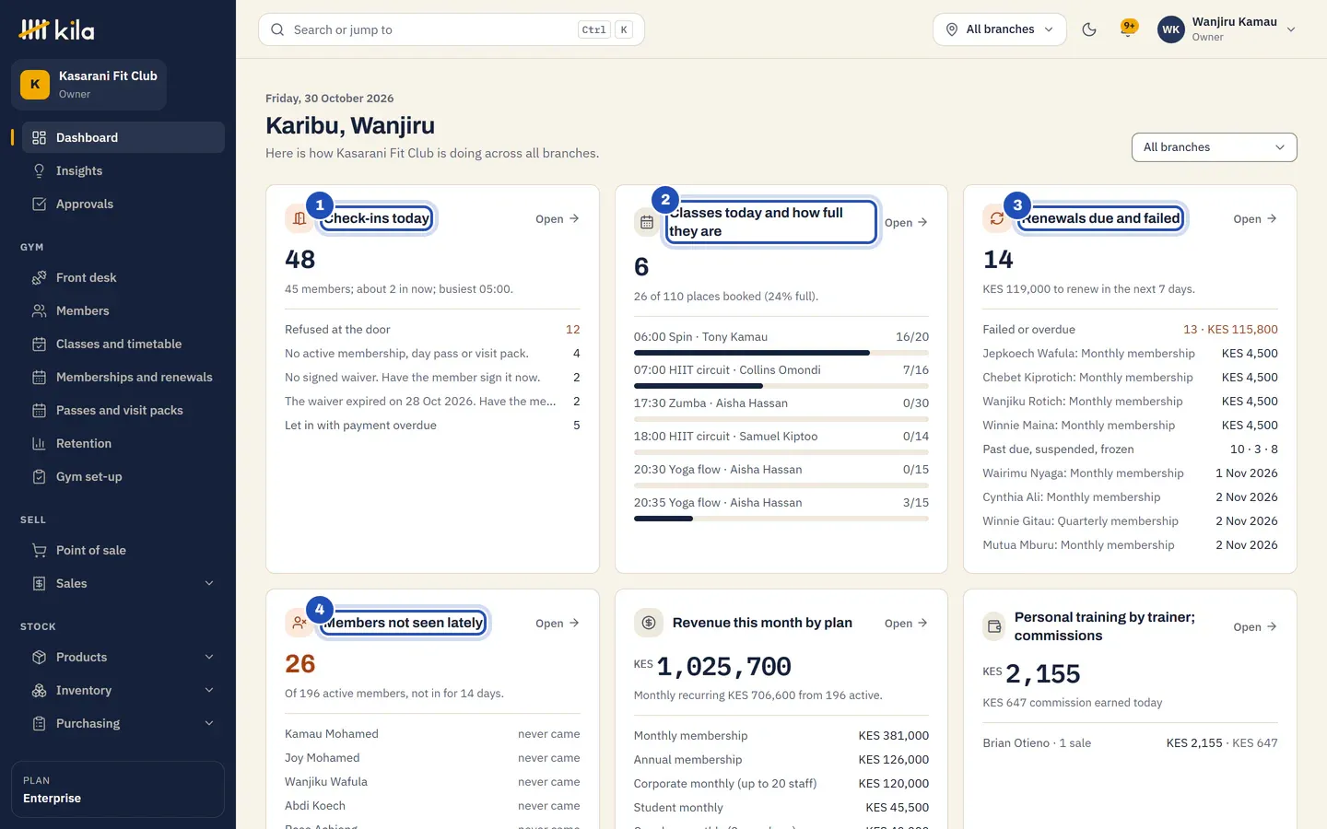Click the Front desk icon
The height and width of the screenshot is (829, 1327).
[39, 277]
